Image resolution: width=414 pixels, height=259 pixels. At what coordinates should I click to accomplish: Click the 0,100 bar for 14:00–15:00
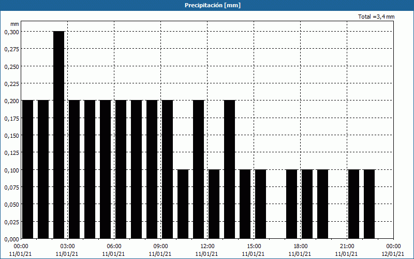[x=245, y=204]
